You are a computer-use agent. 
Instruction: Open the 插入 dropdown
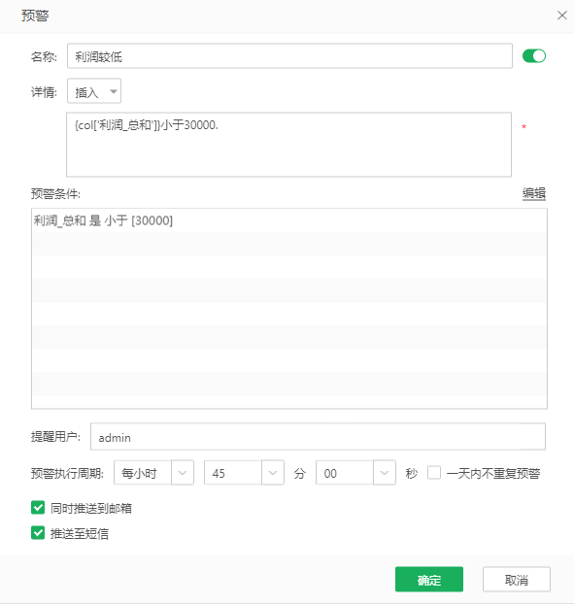[94, 91]
